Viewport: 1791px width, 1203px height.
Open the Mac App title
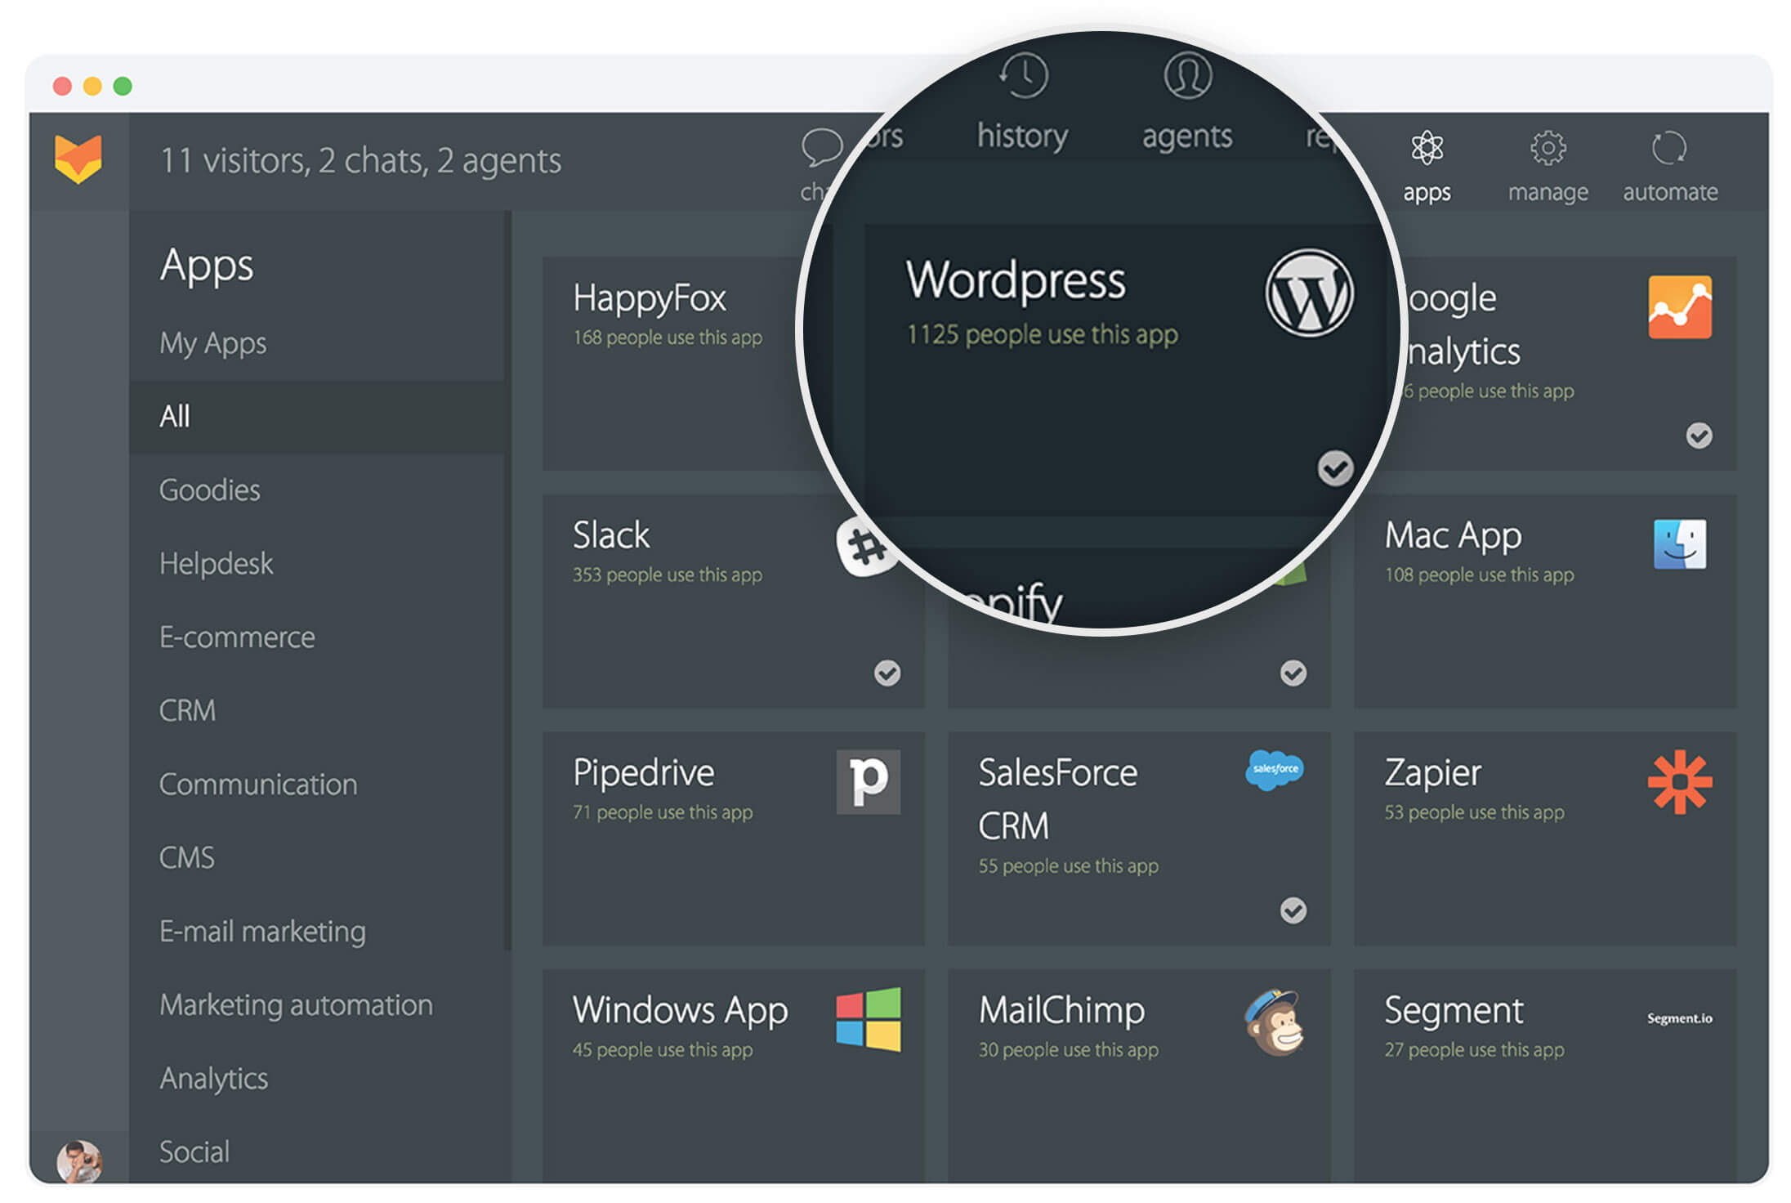coord(1453,538)
